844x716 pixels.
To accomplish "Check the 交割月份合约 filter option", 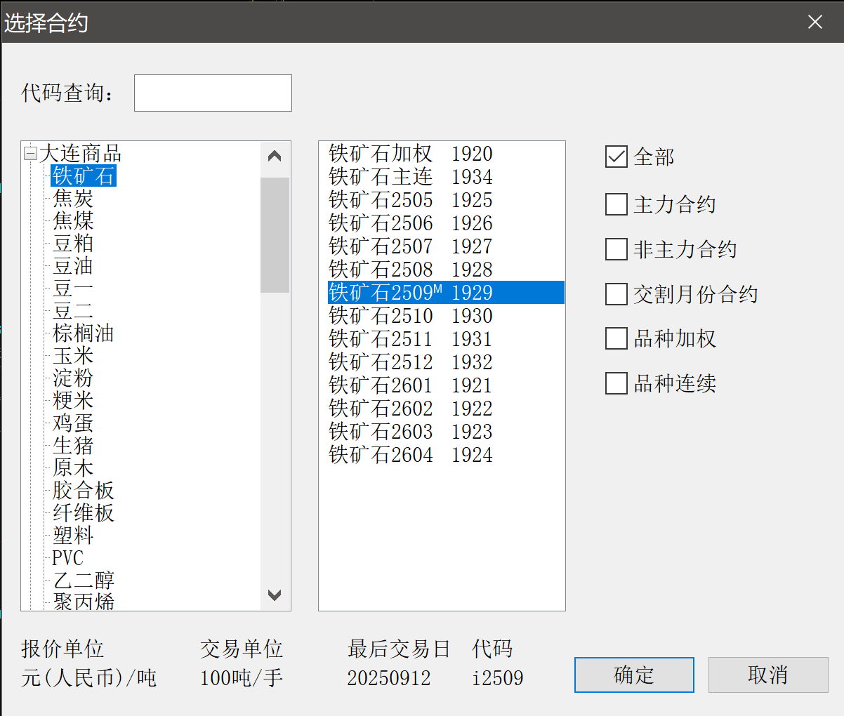I will 616,294.
